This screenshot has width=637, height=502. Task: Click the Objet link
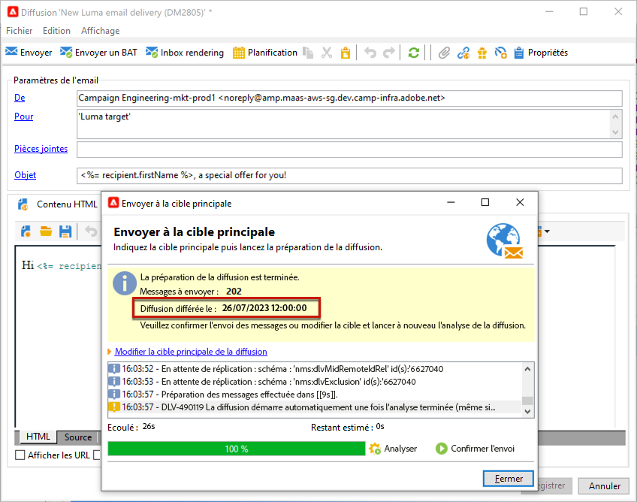pos(26,175)
